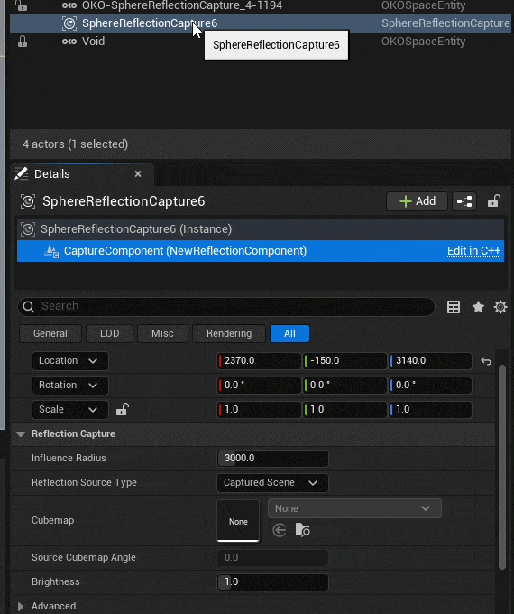The width and height of the screenshot is (514, 614).
Task: Open the Rotation dropdown
Action: click(70, 385)
